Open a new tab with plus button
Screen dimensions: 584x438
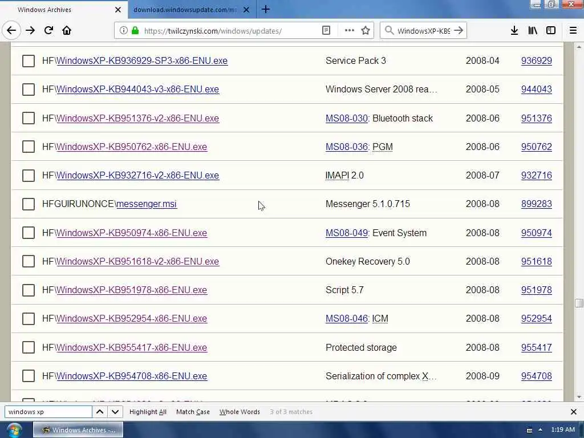[266, 9]
